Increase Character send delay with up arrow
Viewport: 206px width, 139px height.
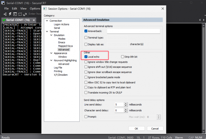coord(126,109)
